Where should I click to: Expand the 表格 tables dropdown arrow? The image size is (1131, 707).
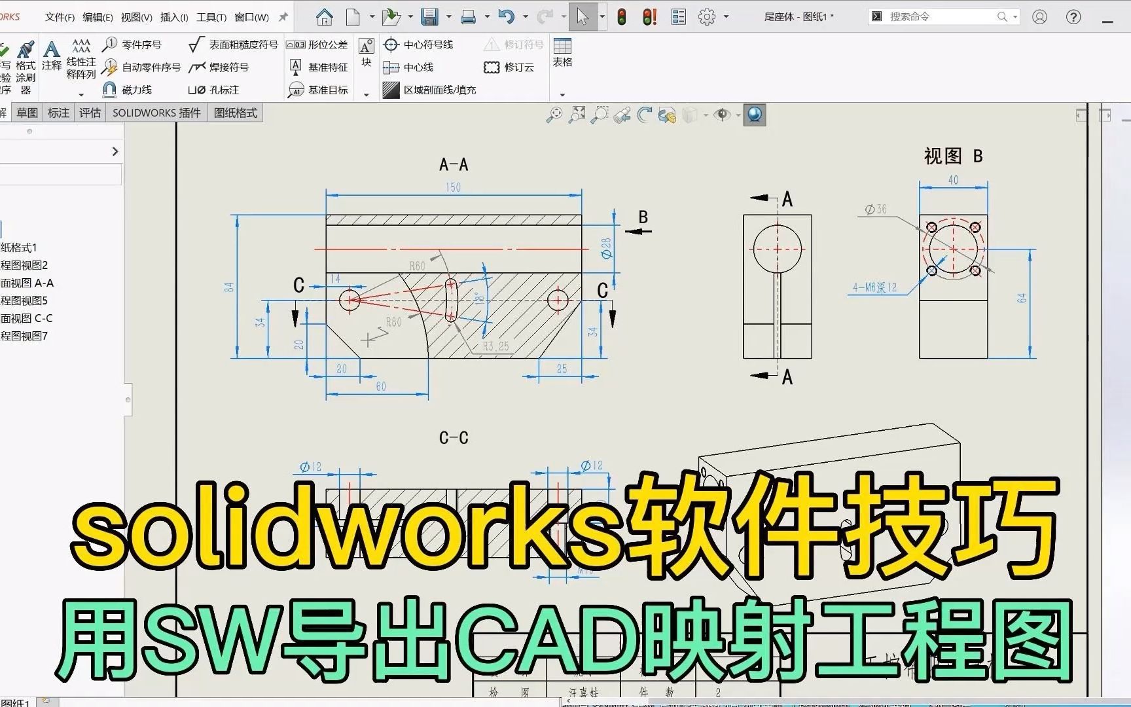pos(562,95)
